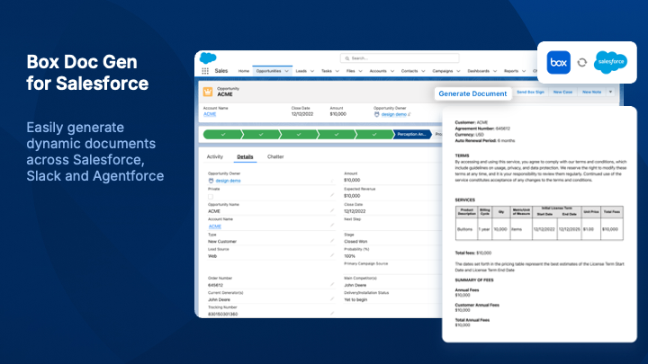648x364 pixels.
Task: Expand the Opportunities tab dropdown chevron
Action: (x=287, y=70)
